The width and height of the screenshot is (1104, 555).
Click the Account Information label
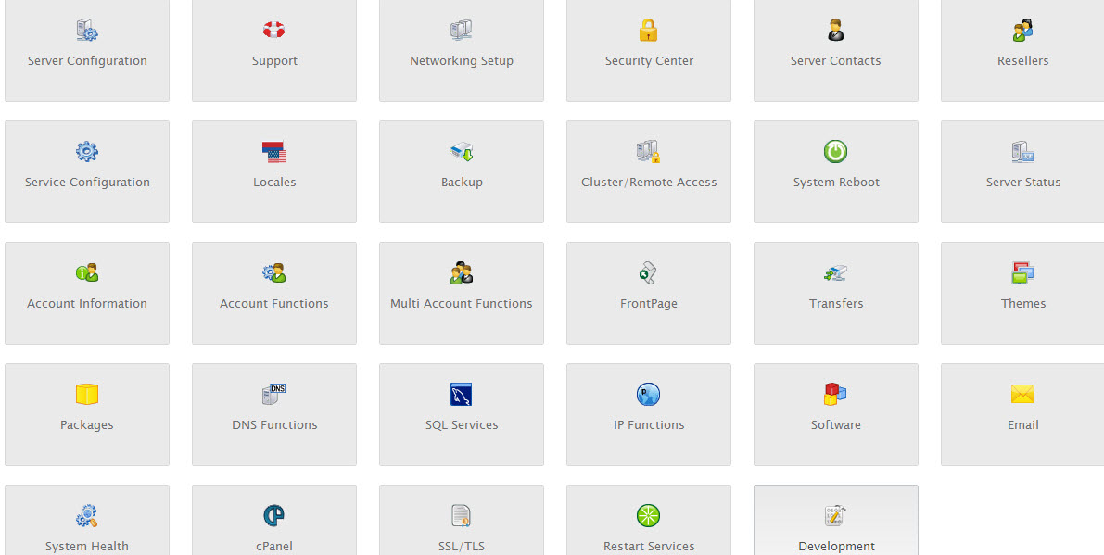tap(87, 304)
